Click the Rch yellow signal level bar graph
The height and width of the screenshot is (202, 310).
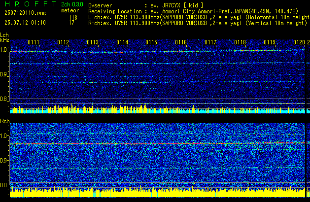coord(157,192)
